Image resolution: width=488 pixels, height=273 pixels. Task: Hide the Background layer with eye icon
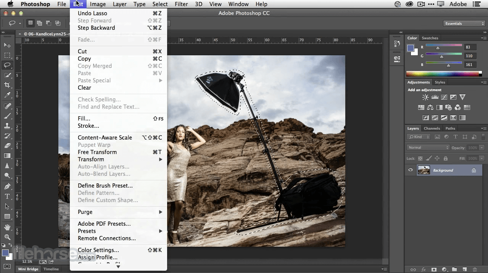[x=411, y=170]
